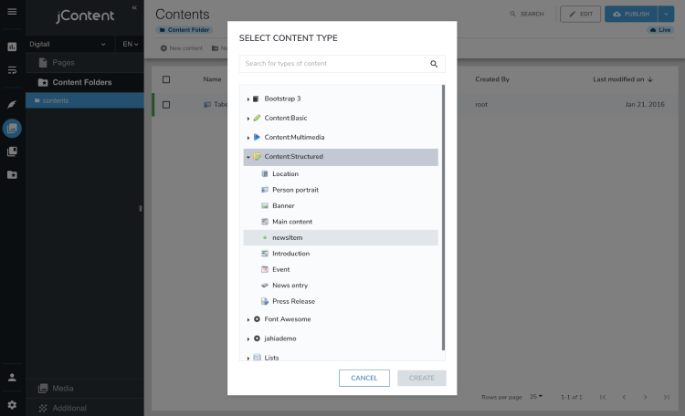The height and width of the screenshot is (416, 685).
Task: Open the dashboard icon in left rail
Action: [x=12, y=46]
